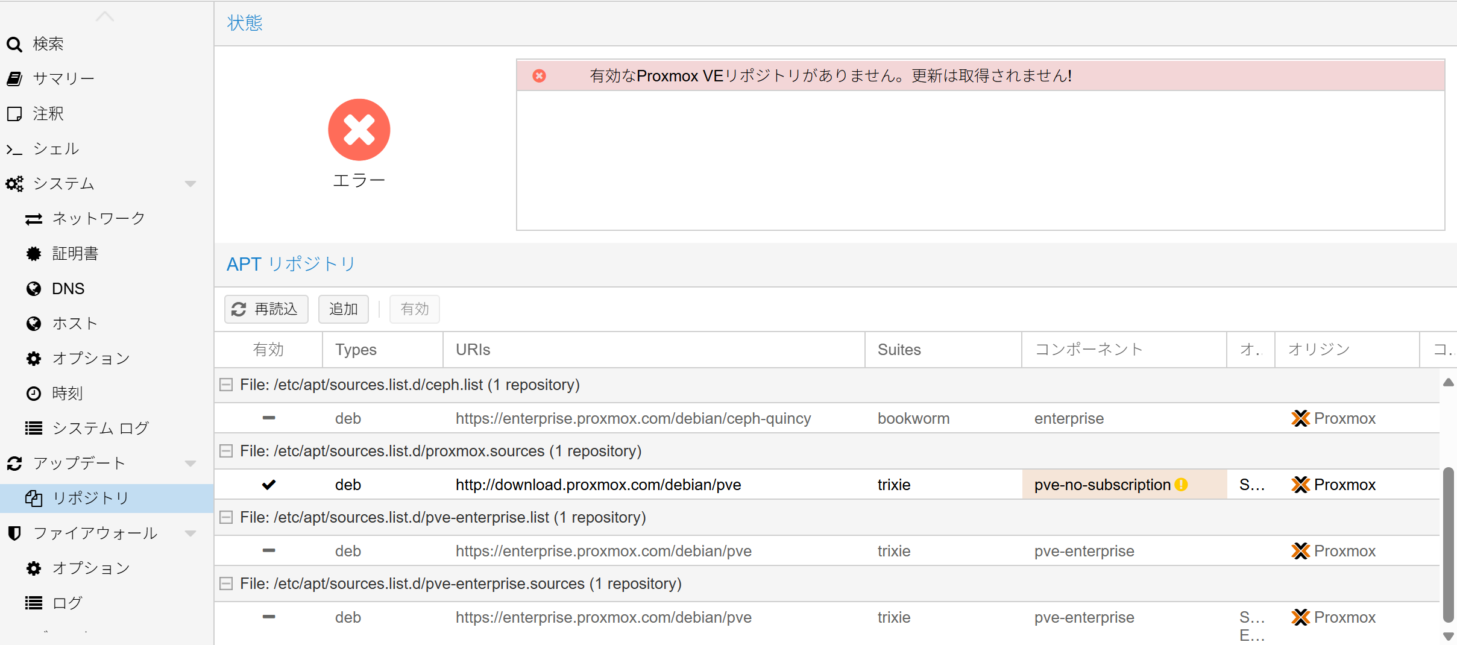Click the System Log list icon

click(x=34, y=429)
